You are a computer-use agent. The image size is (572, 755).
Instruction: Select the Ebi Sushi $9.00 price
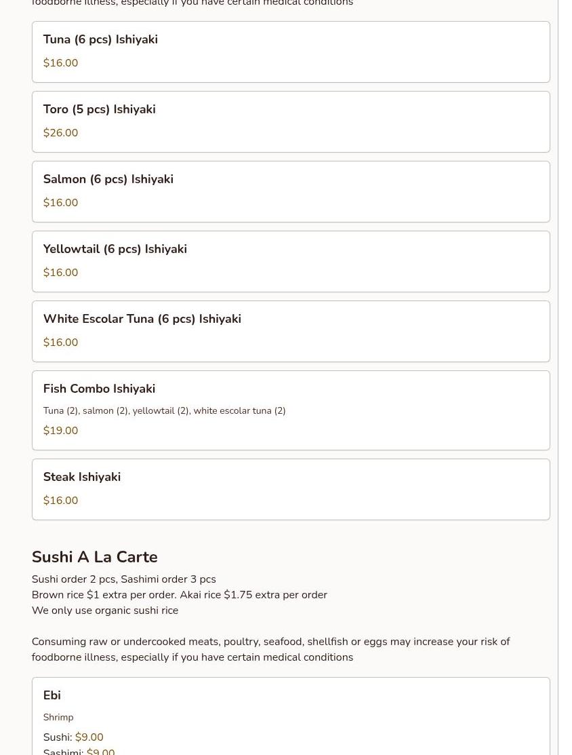pos(89,737)
